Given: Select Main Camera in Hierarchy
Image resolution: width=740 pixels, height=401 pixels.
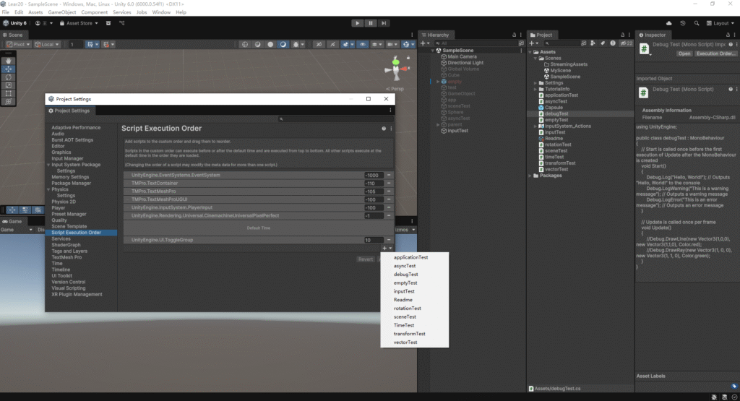Looking at the screenshot, I should pyautogui.click(x=462, y=56).
